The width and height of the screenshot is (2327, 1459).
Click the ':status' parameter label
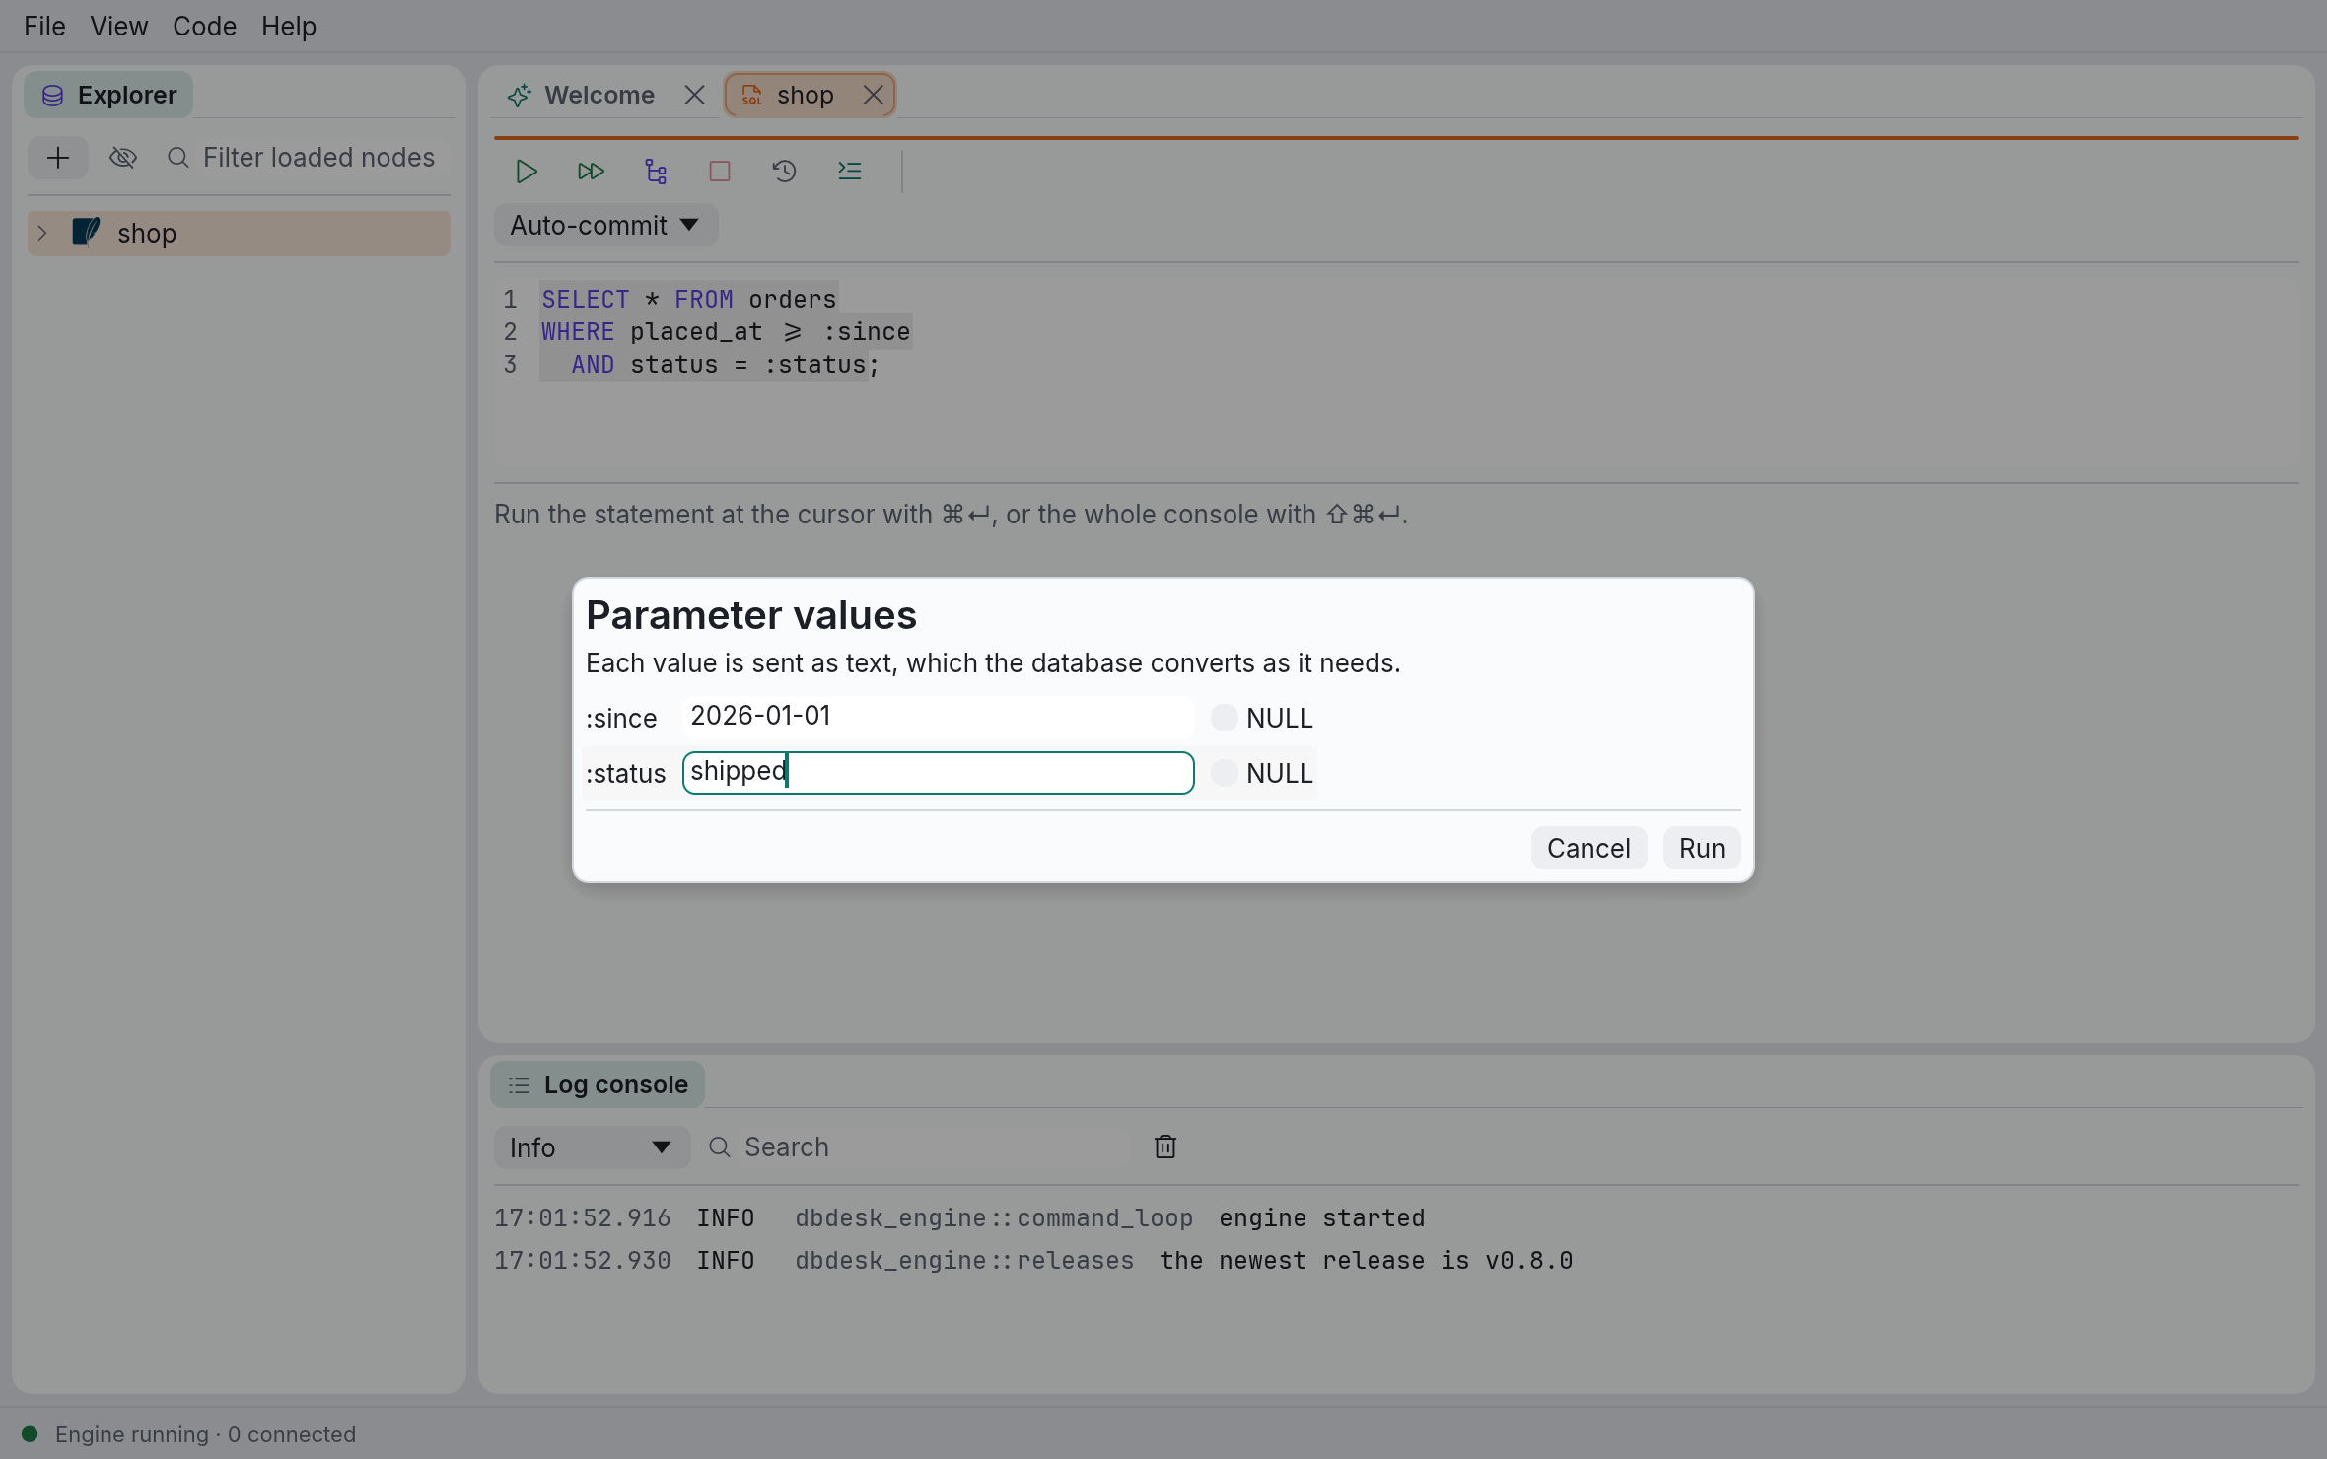pos(625,773)
